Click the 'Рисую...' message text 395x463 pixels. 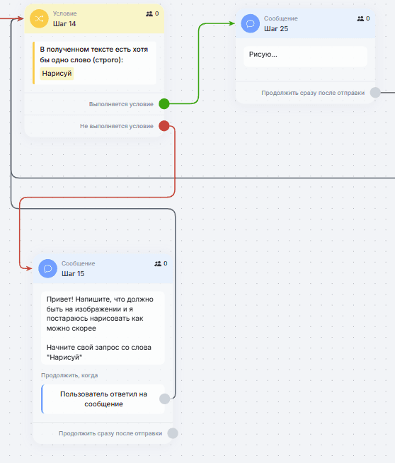[x=263, y=55]
